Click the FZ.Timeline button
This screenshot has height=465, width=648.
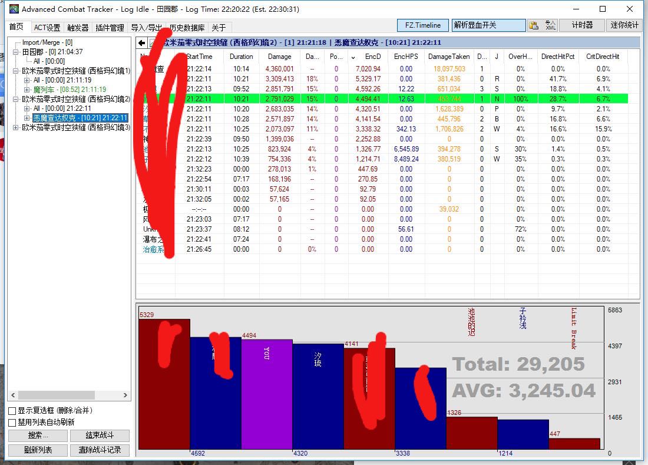(x=423, y=25)
